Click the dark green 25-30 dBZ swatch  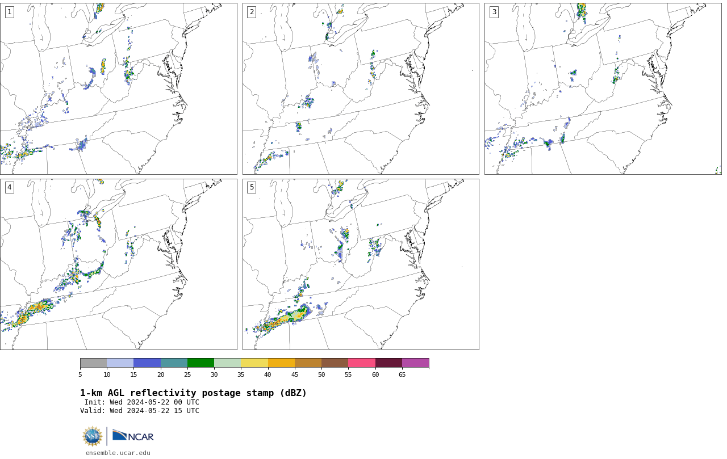[x=200, y=363]
